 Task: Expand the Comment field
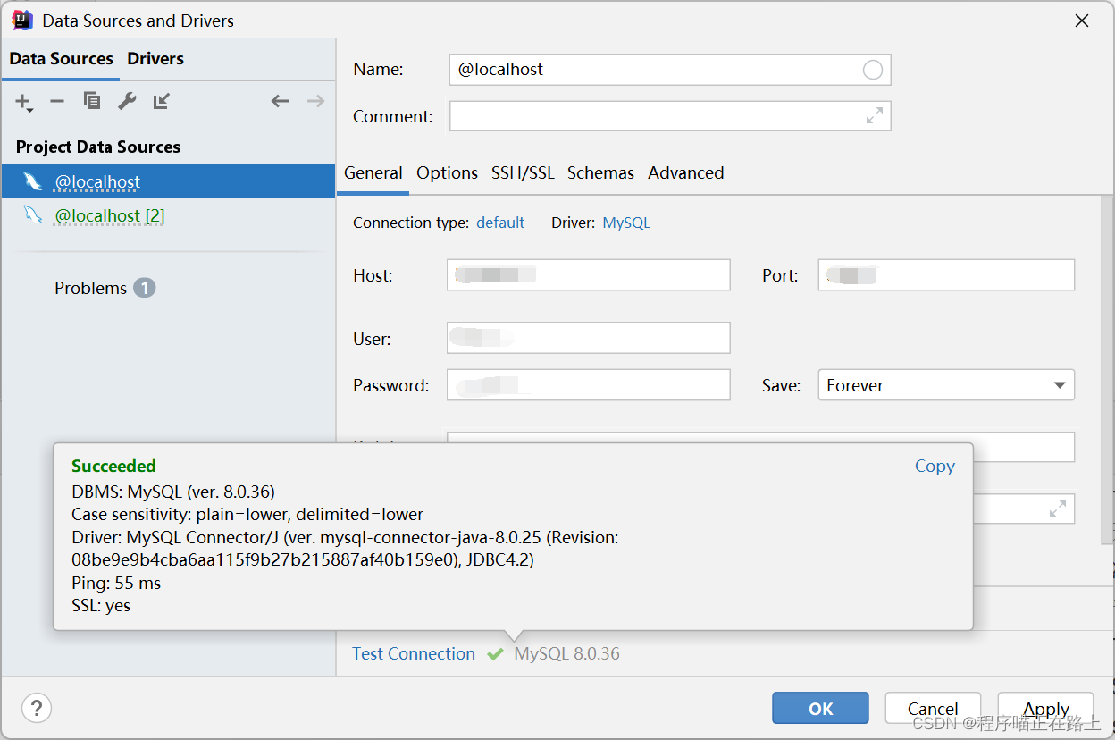875,116
